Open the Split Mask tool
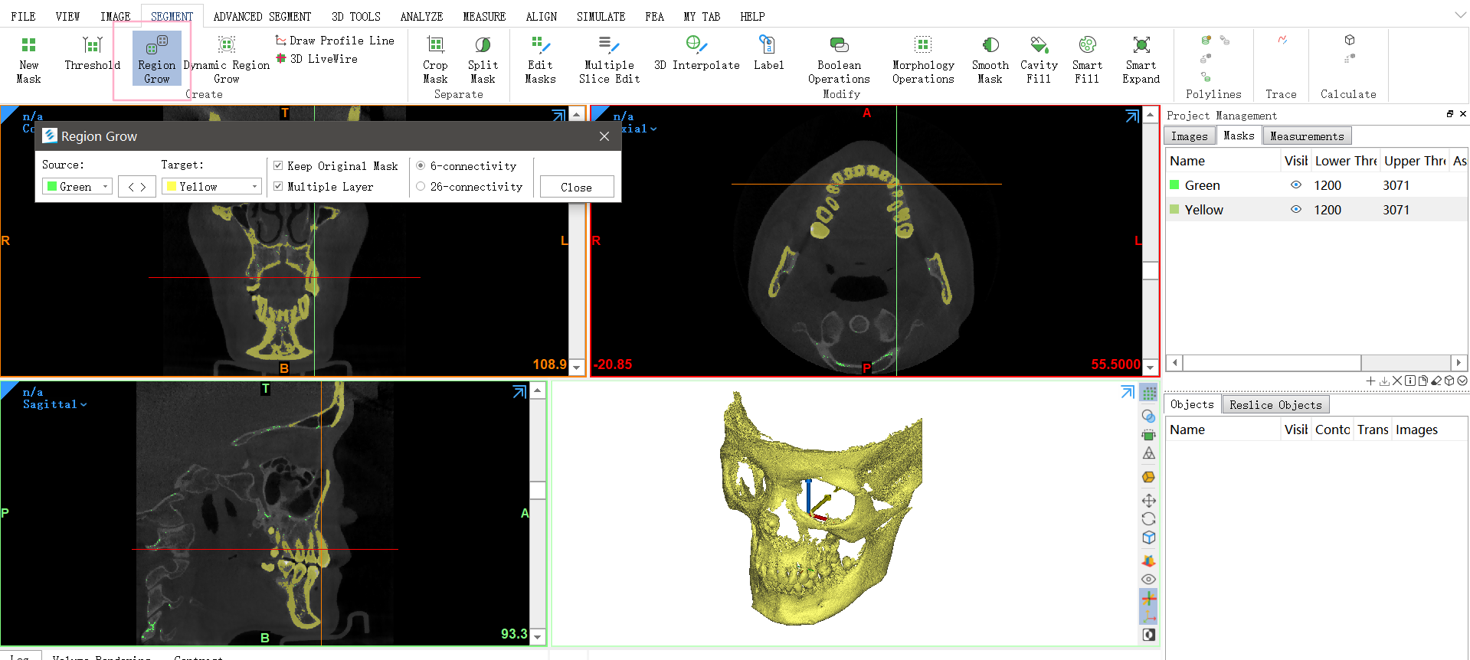1470x660 pixels. click(483, 59)
